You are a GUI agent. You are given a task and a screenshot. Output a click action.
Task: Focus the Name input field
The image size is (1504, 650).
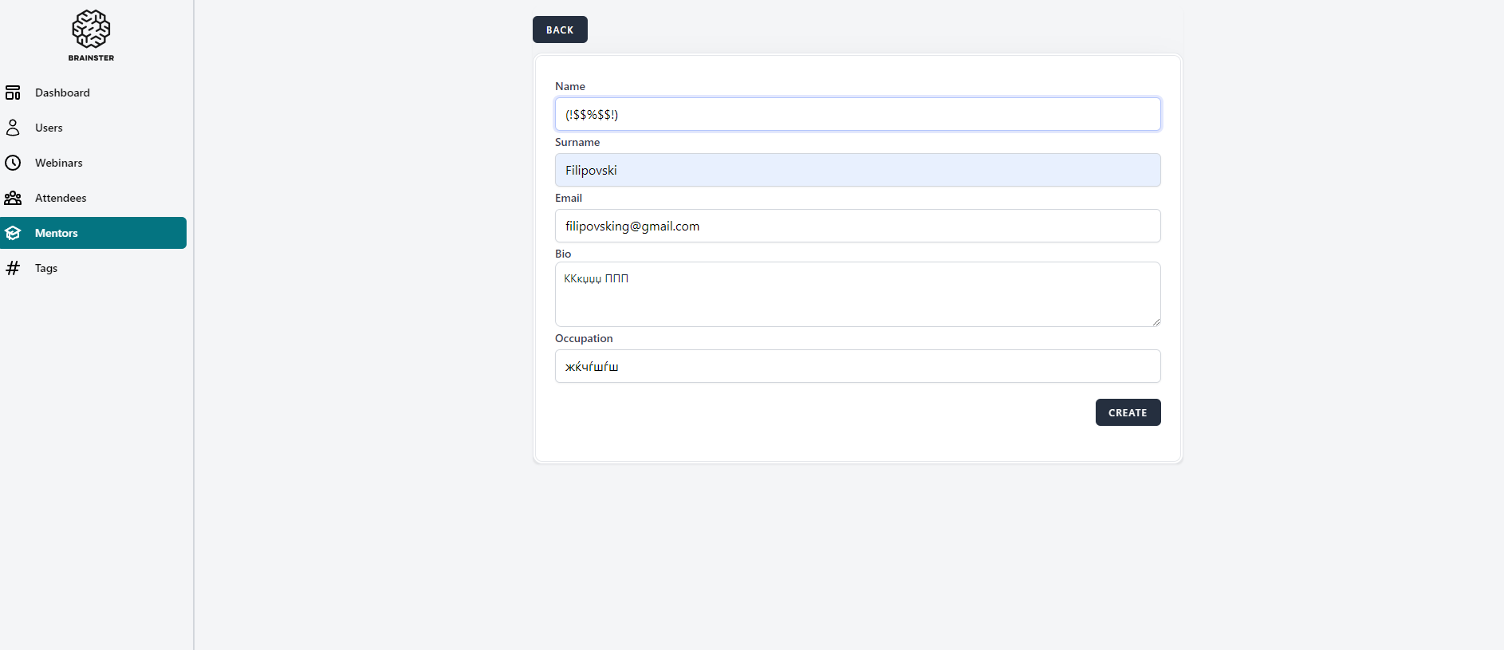857,114
